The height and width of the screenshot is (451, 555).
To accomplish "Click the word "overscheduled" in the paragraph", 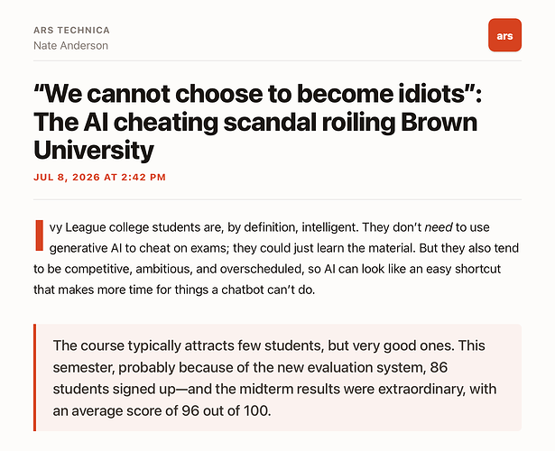I will [x=262, y=269].
